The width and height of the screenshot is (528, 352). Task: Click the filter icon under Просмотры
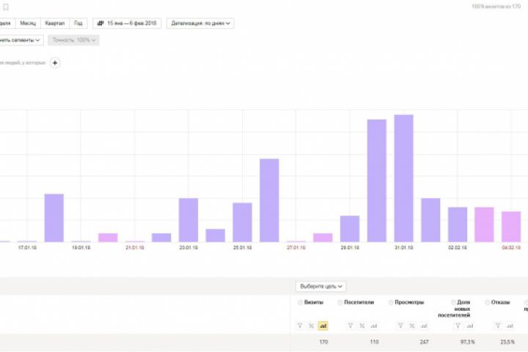400,326
